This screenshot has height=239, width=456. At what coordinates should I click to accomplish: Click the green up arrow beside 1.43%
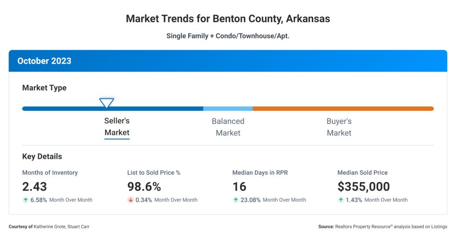point(341,200)
